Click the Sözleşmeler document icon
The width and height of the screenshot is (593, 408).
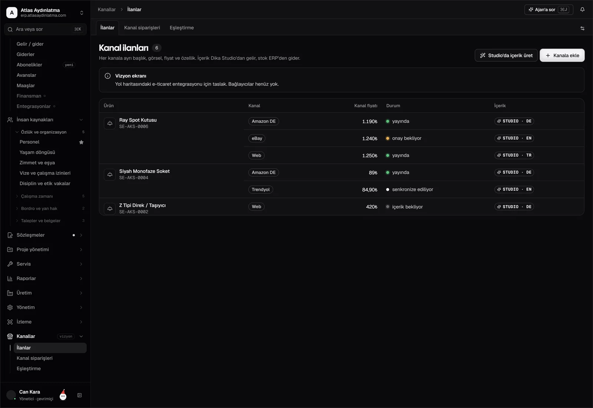click(10, 235)
